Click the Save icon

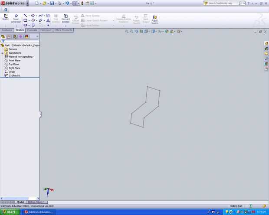pos(52,3)
